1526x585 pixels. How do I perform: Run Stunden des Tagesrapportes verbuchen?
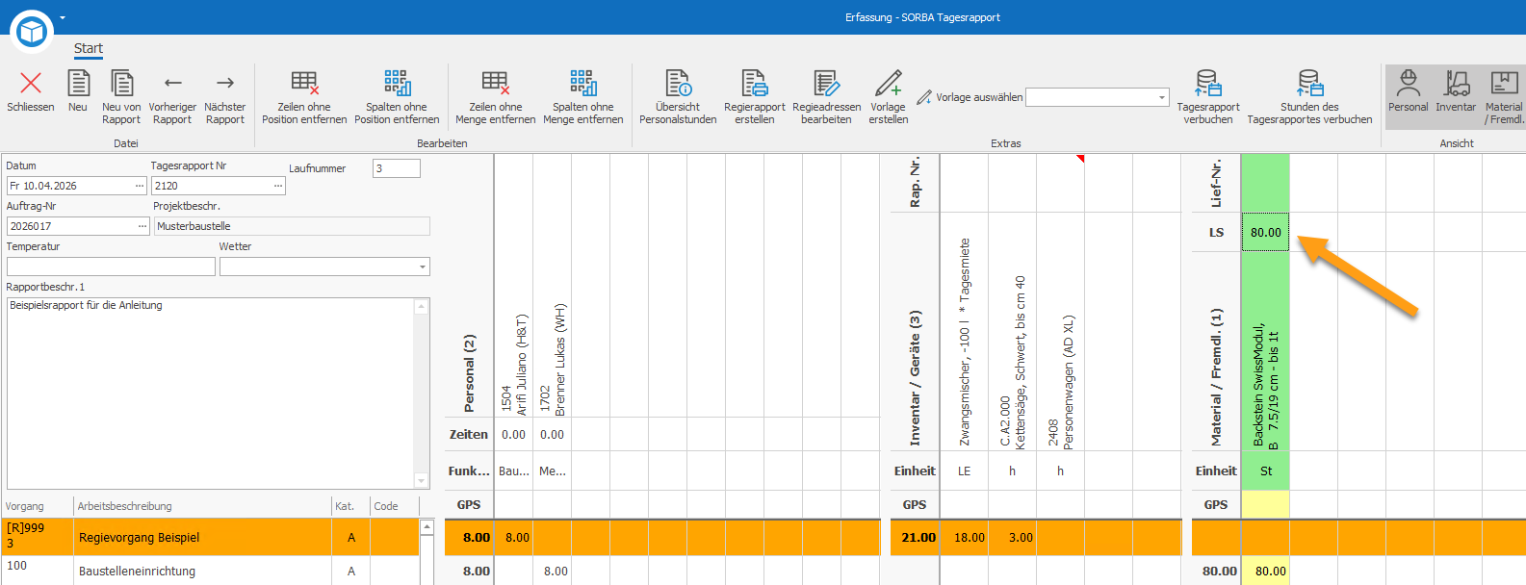pos(1309,97)
